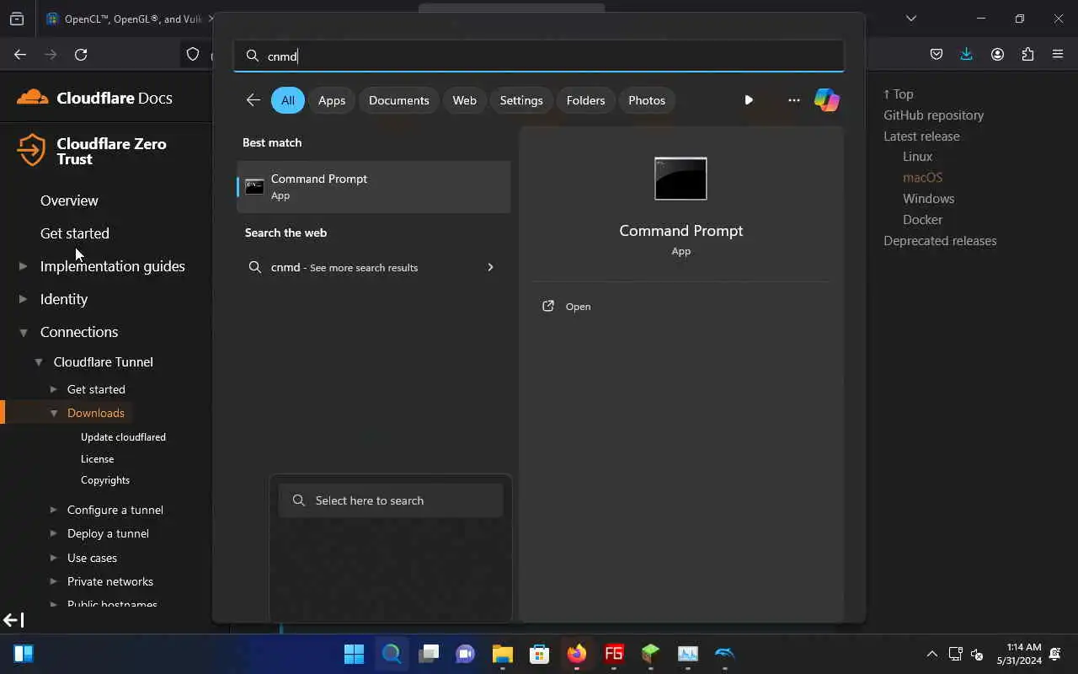The height and width of the screenshot is (674, 1078).
Task: Switch to Firefox on the taskbar
Action: pos(577,654)
